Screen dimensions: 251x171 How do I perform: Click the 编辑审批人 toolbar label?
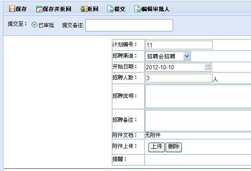pyautogui.click(x=155, y=9)
